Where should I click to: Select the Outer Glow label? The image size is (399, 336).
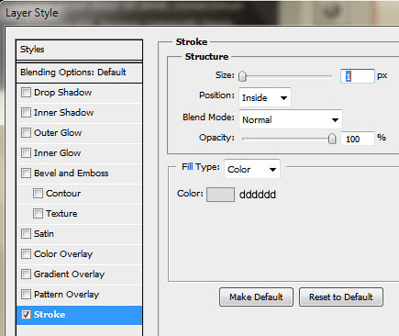click(58, 133)
